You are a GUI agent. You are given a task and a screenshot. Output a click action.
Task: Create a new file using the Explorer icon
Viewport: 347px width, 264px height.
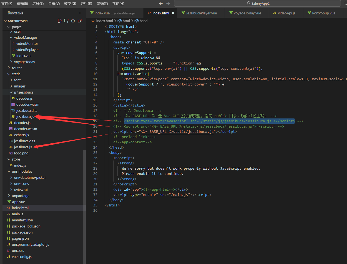click(x=59, y=20)
